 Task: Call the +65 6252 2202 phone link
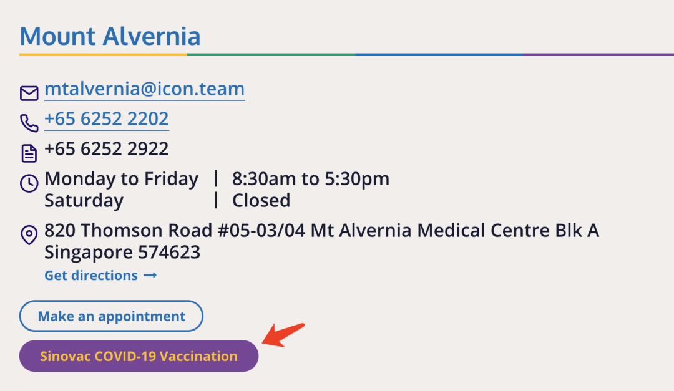(x=107, y=119)
